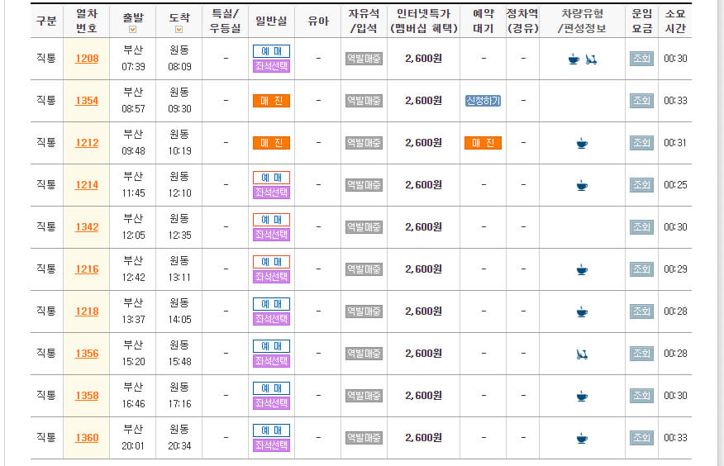724x466 pixels.
Task: Click the cafe cup icon in train 1360 row
Action: (x=582, y=438)
